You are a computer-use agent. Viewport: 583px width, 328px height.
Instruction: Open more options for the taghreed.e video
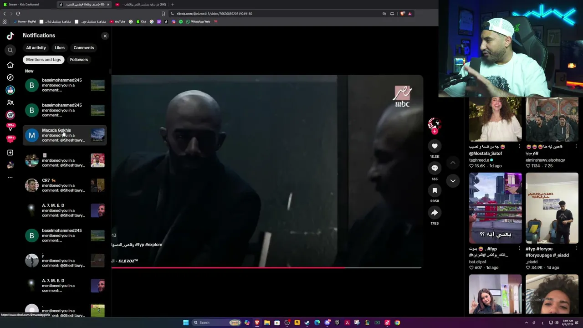(x=519, y=147)
